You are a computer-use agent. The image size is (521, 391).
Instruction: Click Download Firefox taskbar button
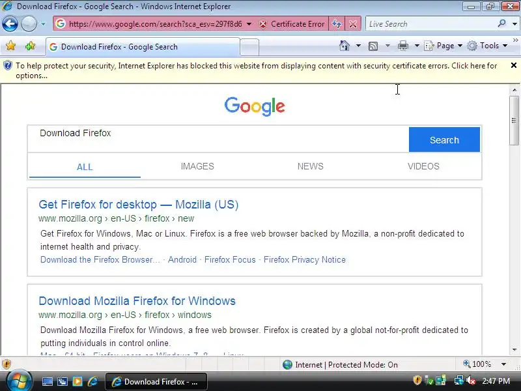coord(156,382)
